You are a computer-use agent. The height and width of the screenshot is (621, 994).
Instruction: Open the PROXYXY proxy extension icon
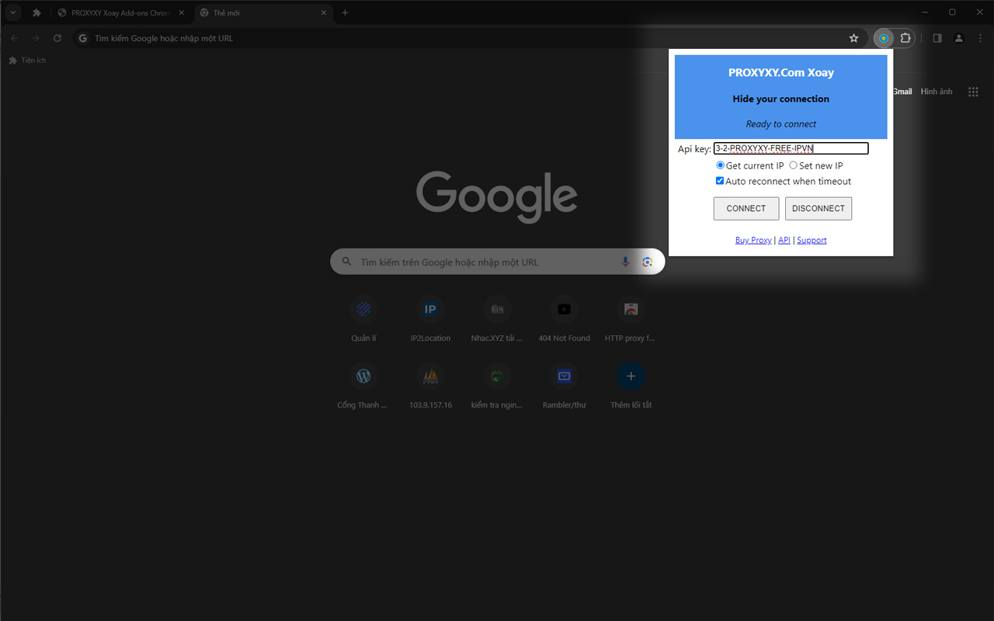pyautogui.click(x=883, y=37)
